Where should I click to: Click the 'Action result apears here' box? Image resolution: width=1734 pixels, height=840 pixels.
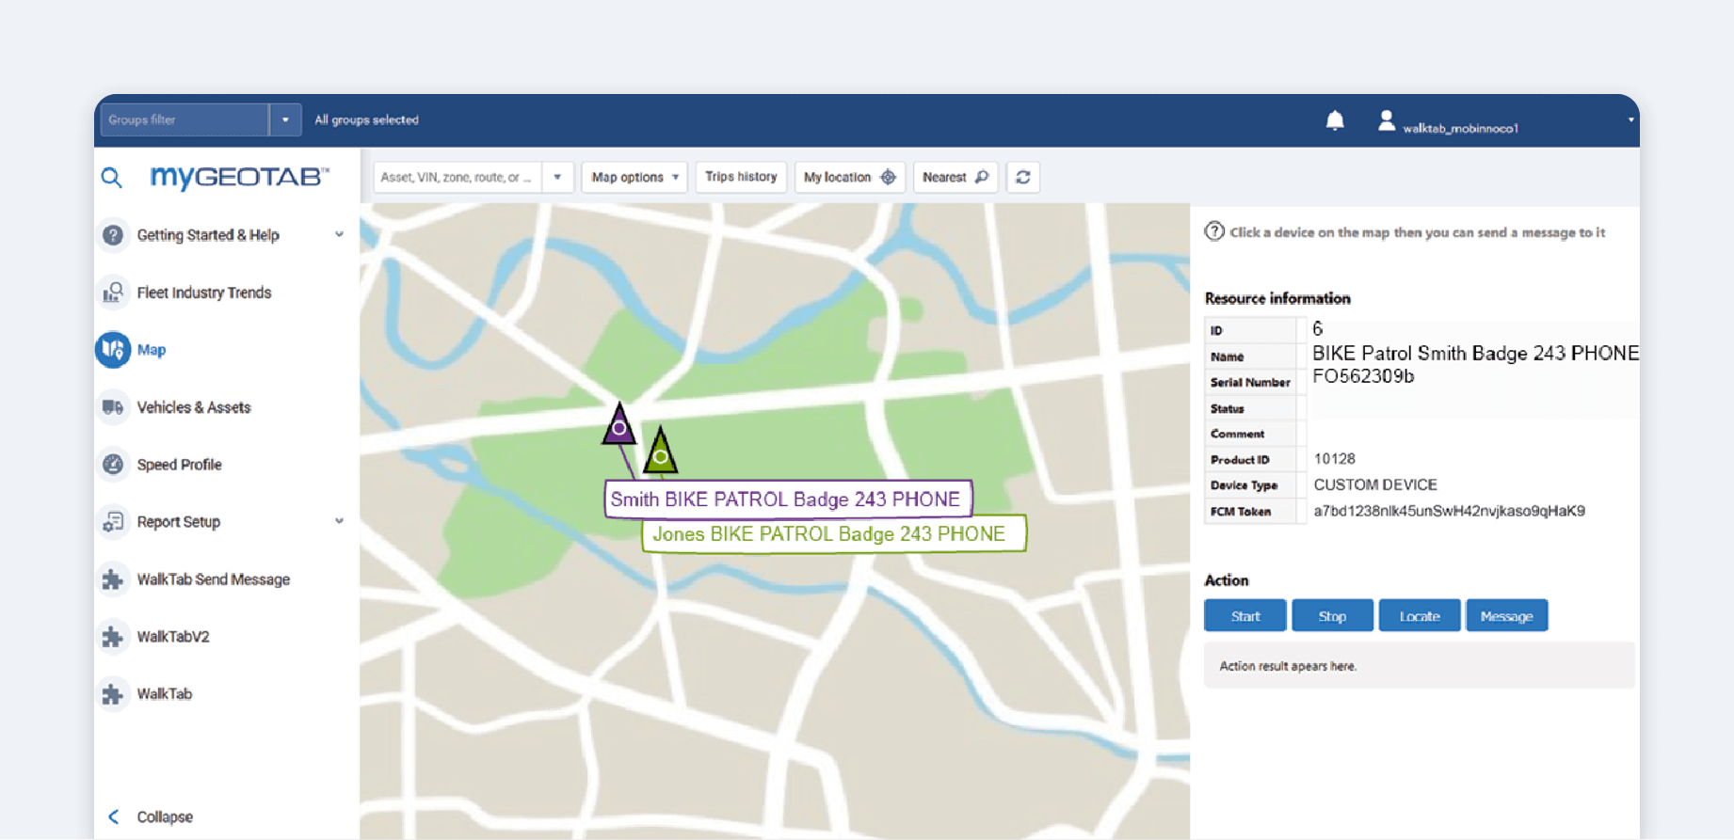tap(1419, 666)
